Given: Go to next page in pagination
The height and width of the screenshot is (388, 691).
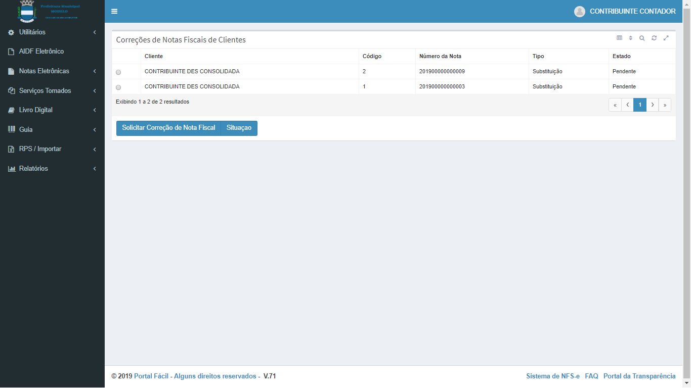Looking at the screenshot, I should click(x=653, y=105).
